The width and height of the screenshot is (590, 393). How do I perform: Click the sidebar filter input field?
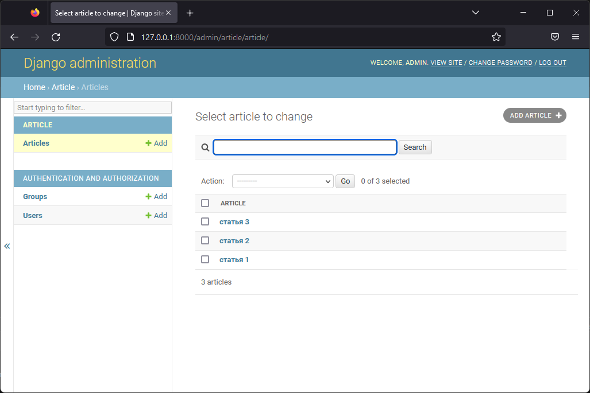pyautogui.click(x=93, y=108)
